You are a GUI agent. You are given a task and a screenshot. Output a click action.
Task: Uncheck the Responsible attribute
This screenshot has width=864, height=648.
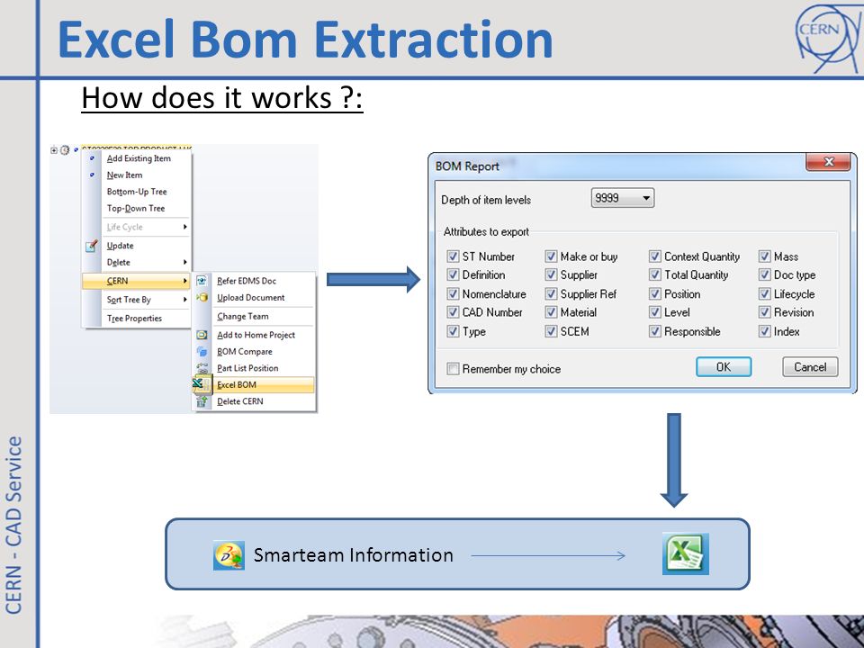pos(654,331)
